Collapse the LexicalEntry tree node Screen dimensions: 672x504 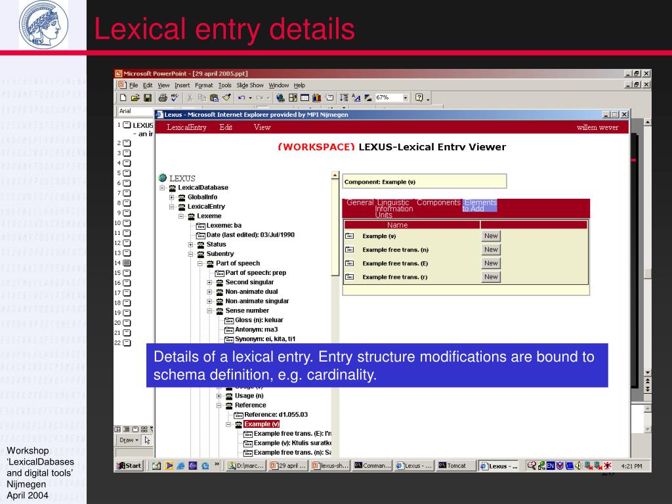[x=172, y=207]
